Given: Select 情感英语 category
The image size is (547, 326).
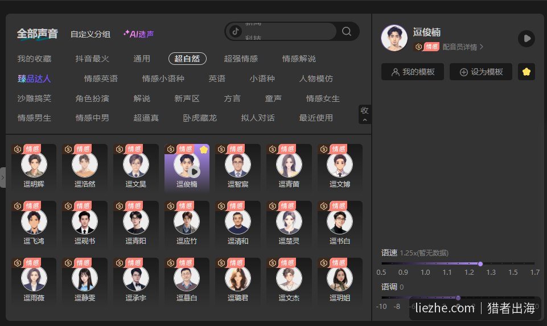Looking at the screenshot, I should [x=101, y=79].
